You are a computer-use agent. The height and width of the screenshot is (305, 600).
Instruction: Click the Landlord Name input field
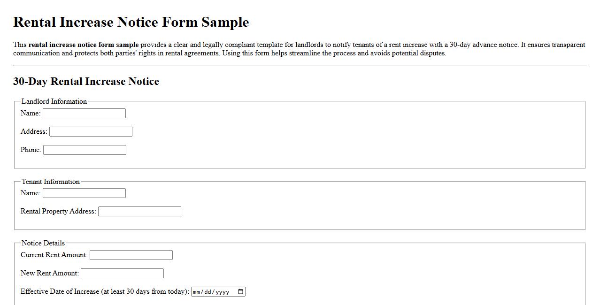84,113
